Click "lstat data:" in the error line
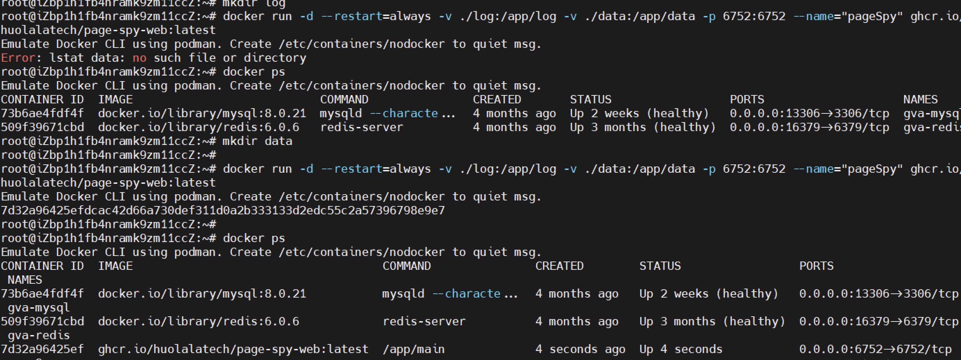Screen dimensions: 961x360 pos(87,58)
